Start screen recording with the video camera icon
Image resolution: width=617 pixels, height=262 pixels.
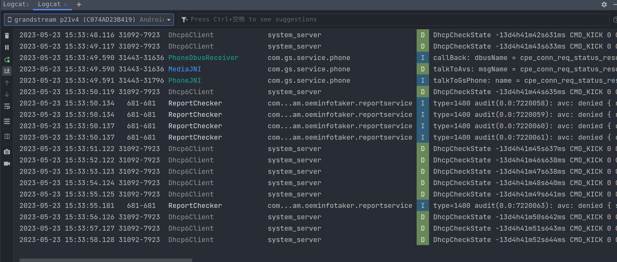pos(7,163)
